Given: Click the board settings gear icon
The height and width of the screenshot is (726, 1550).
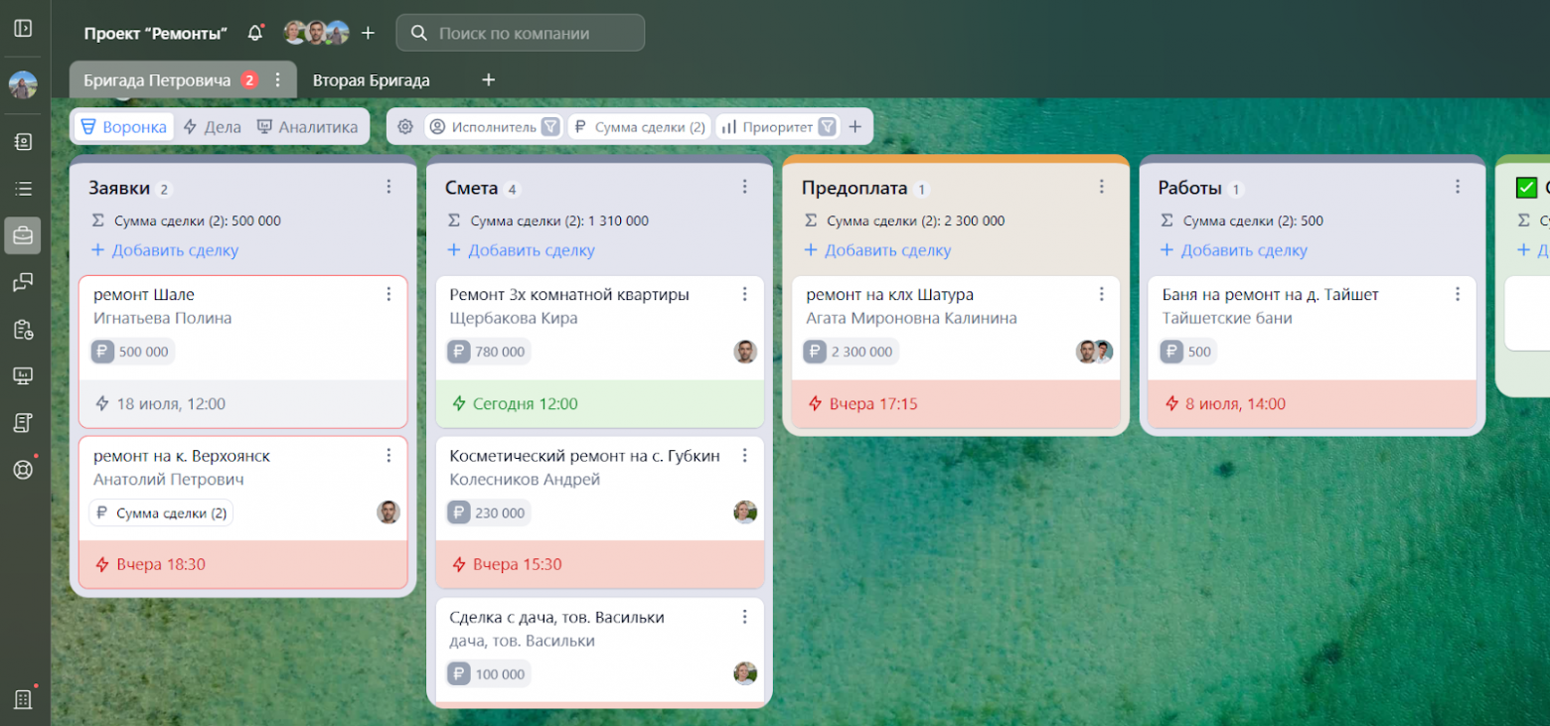Looking at the screenshot, I should pyautogui.click(x=405, y=127).
